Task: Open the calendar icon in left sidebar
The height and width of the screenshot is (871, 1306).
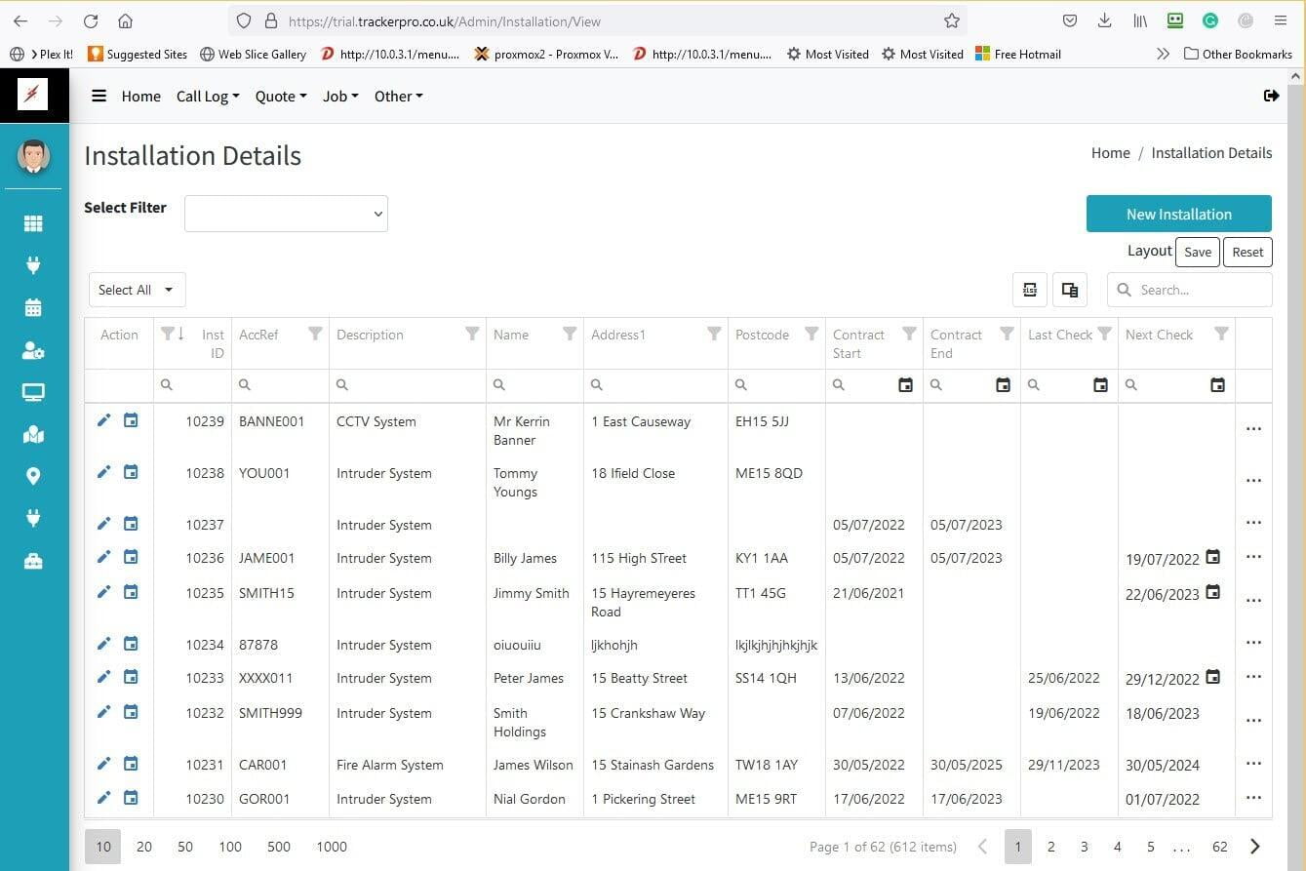Action: click(x=33, y=308)
